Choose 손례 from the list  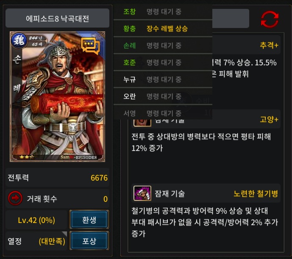tap(163, 45)
